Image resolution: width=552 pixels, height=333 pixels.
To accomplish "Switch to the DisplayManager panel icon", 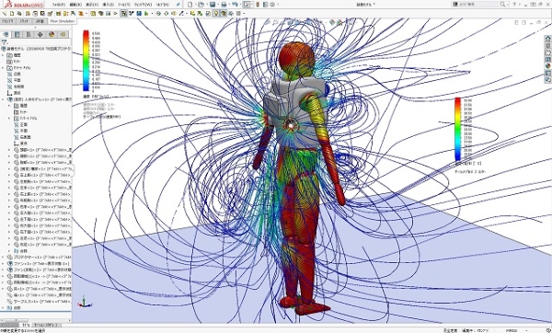I will 52,34.
